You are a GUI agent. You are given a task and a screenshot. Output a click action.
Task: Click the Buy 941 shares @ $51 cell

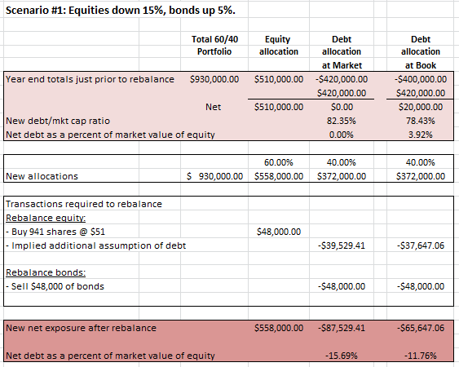55,232
